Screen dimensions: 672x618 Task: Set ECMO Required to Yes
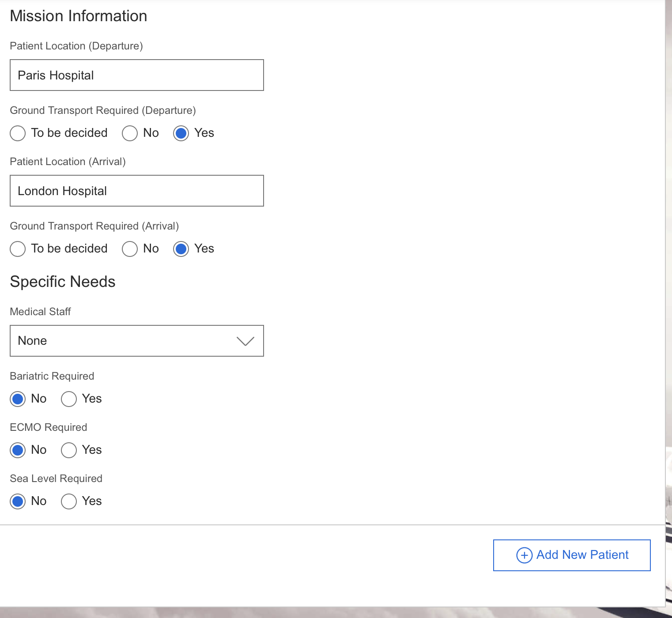pos(69,450)
